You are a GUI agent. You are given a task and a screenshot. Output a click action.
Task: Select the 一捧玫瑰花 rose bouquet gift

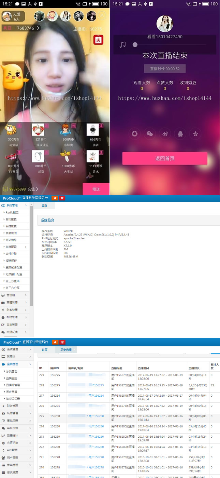coord(38,130)
